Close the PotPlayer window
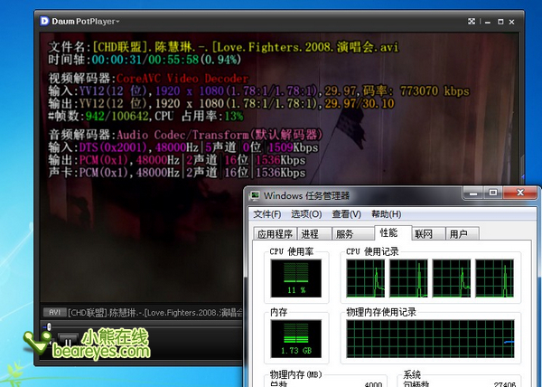 [512, 22]
